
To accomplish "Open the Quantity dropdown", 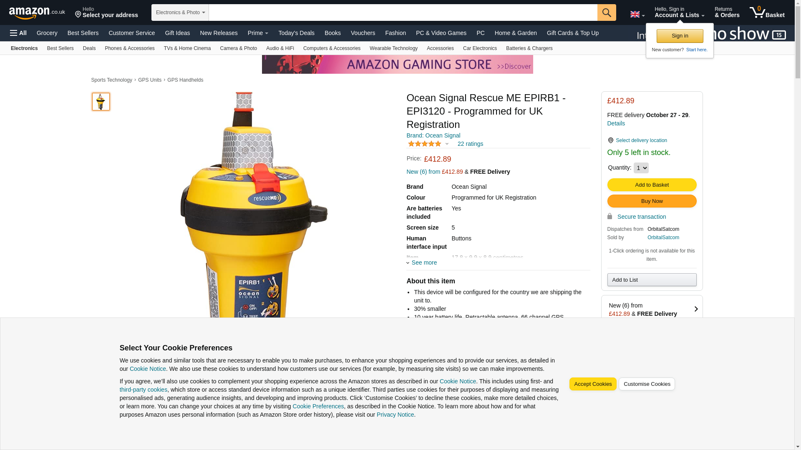I will point(641,168).
